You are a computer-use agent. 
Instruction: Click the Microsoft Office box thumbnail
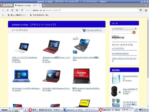(x=116, y=78)
